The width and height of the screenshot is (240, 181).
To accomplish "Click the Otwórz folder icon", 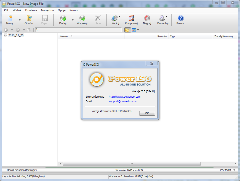I will (29, 18).
